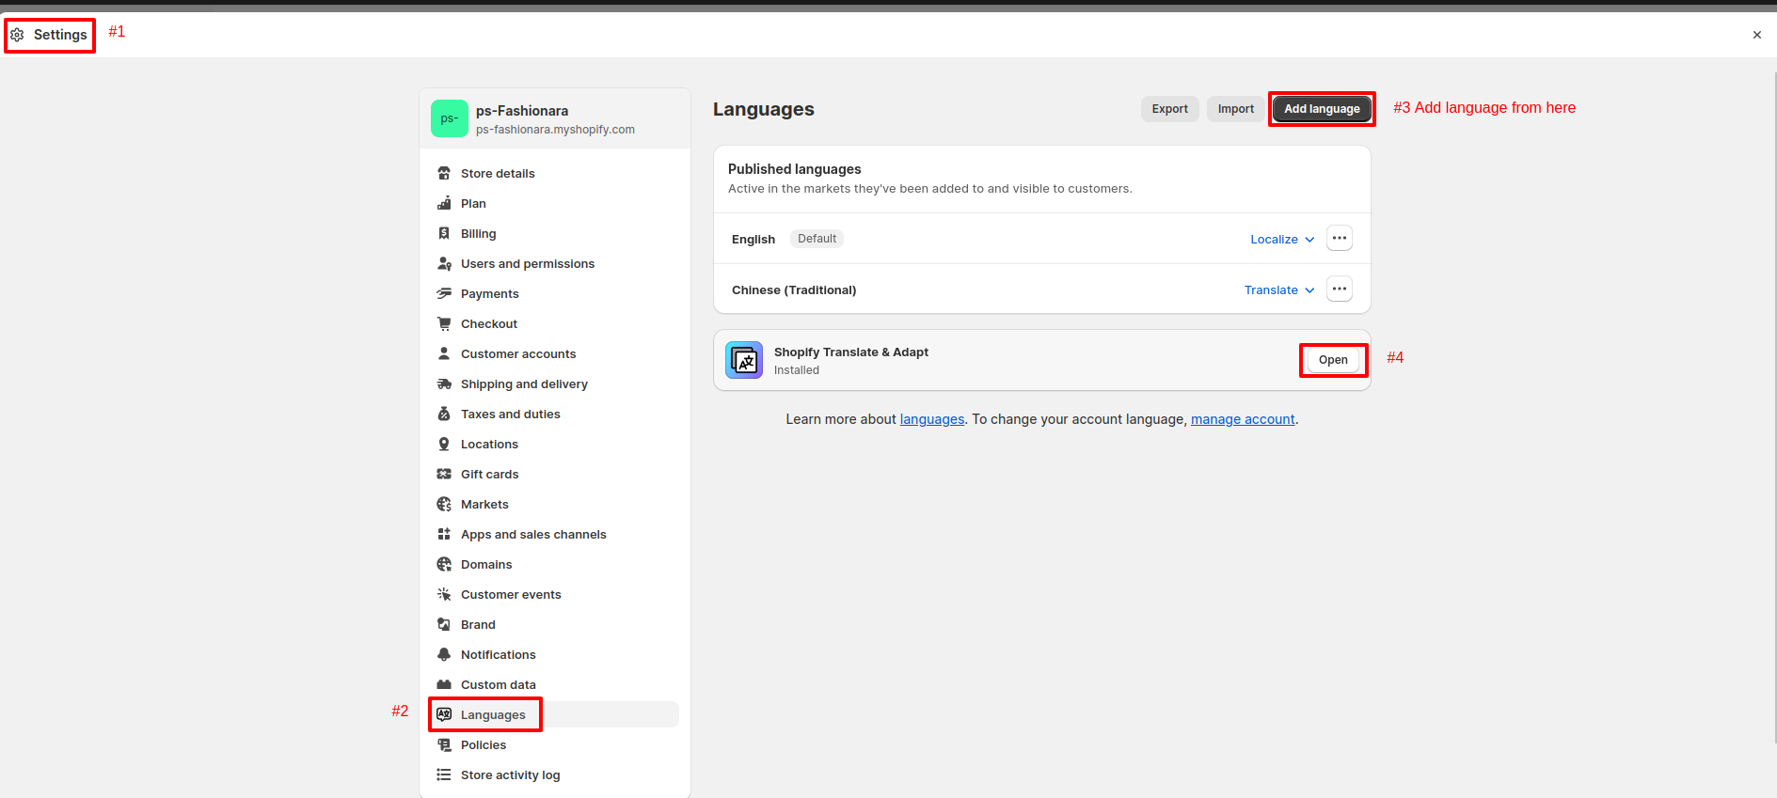Click the Import button
The image size is (1777, 798).
[x=1236, y=109]
